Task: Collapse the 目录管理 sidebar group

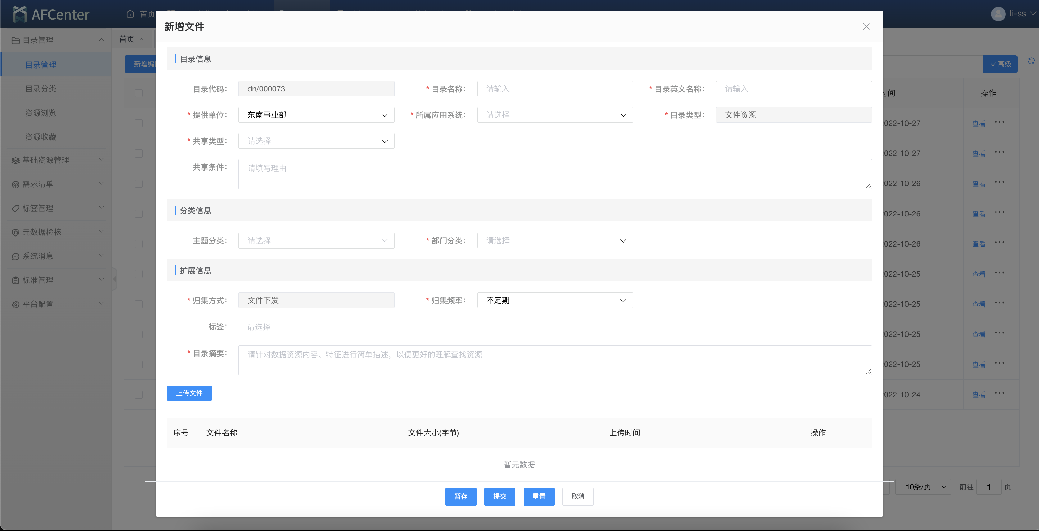Action: point(101,39)
